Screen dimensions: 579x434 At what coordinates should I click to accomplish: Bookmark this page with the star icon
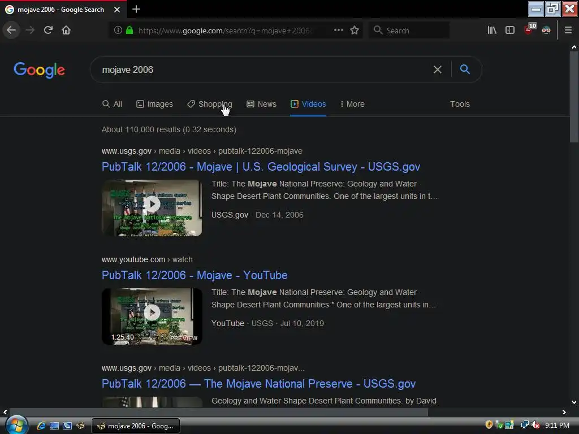click(x=355, y=31)
